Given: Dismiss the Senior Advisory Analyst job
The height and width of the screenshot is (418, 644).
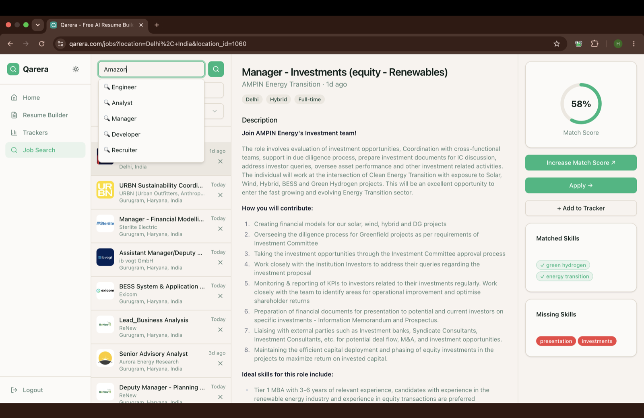Looking at the screenshot, I should 220,363.
